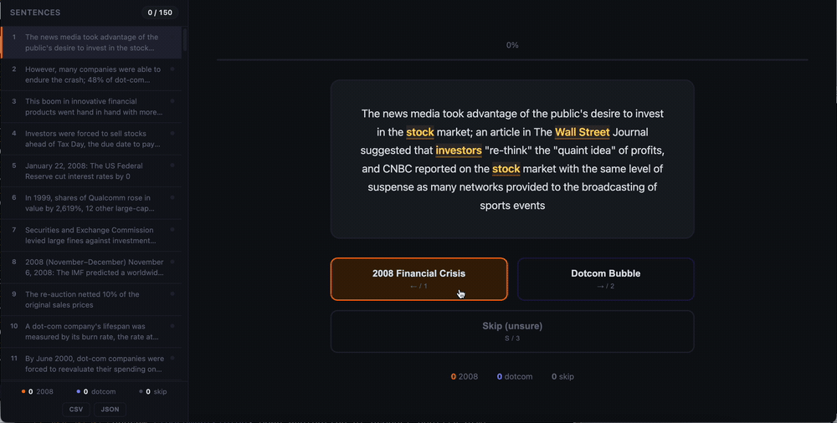Viewport: 837px width, 423px height.
Task: Select sentence 8 about IMF prediction
Action: point(90,268)
